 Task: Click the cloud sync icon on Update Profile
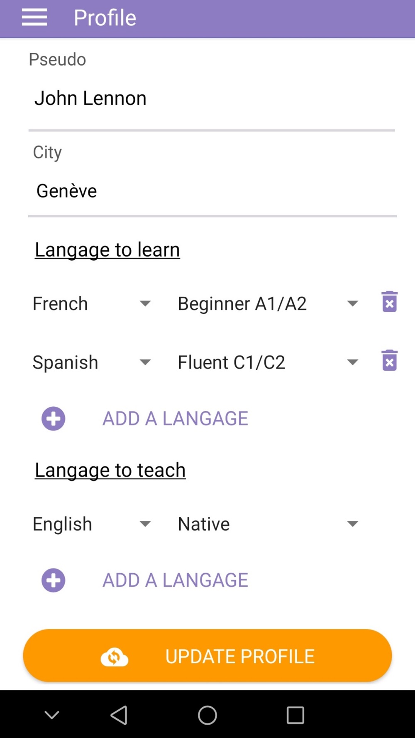[x=114, y=657]
